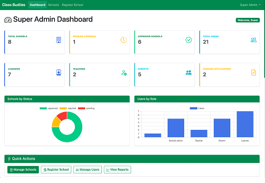
Task: Click the Quick Actions heading text
Action: click(x=23, y=159)
